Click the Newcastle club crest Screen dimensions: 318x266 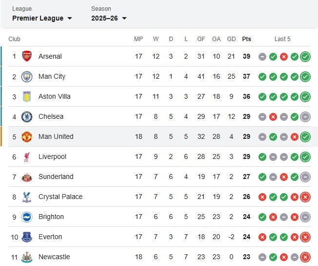point(27,257)
